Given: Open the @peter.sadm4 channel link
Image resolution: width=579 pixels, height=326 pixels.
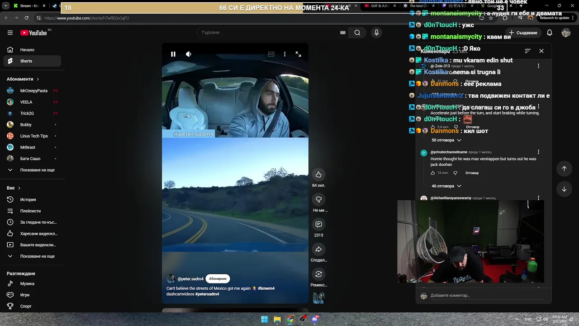Looking at the screenshot, I should point(190,279).
